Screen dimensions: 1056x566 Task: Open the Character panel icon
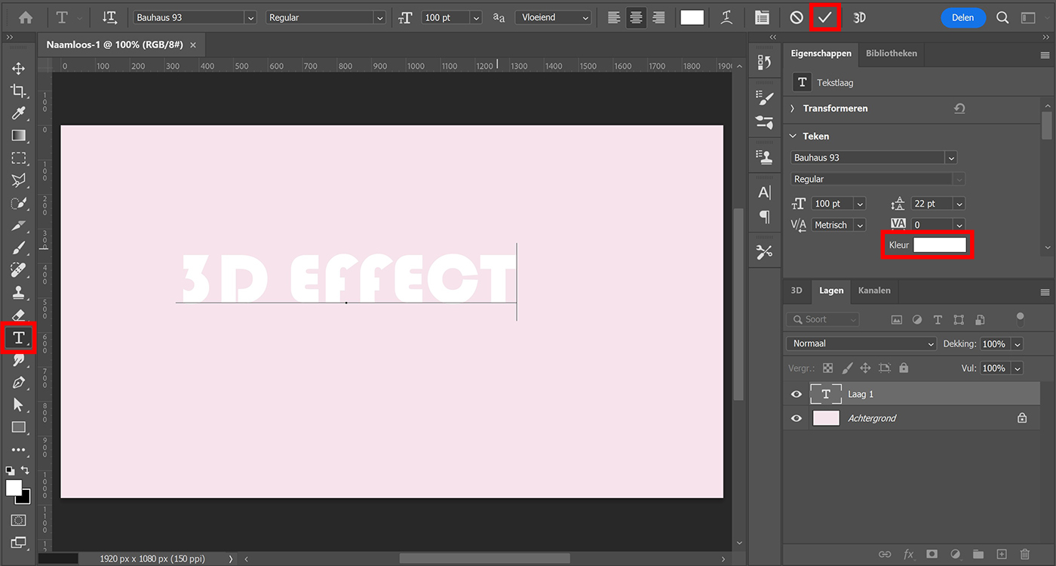[764, 192]
